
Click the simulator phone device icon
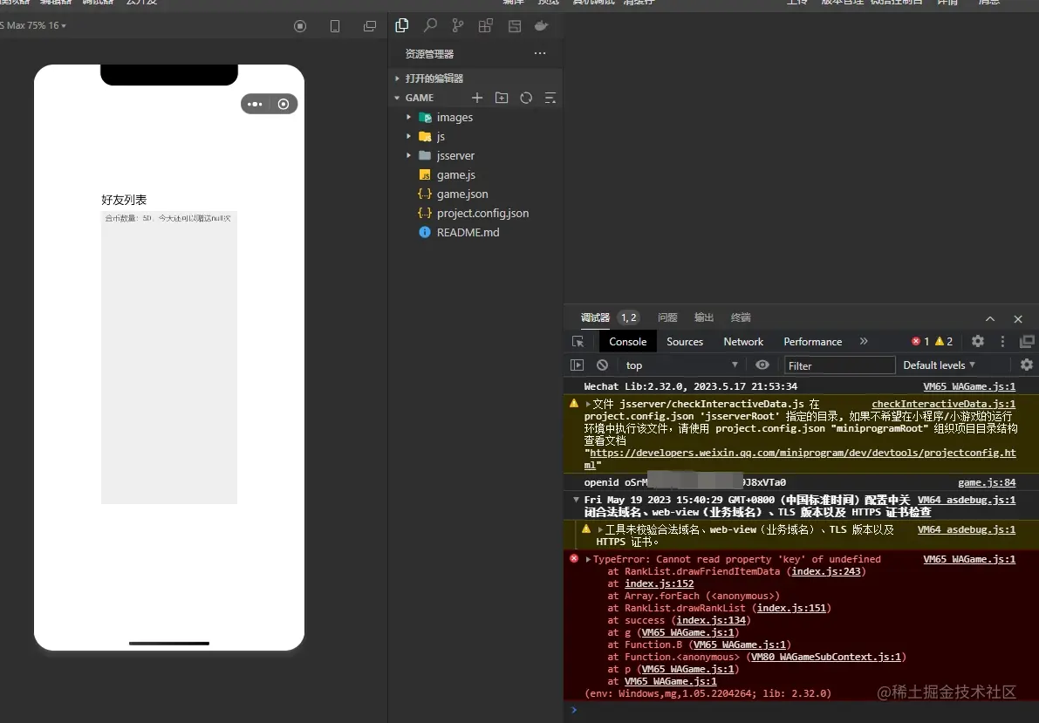click(x=335, y=26)
